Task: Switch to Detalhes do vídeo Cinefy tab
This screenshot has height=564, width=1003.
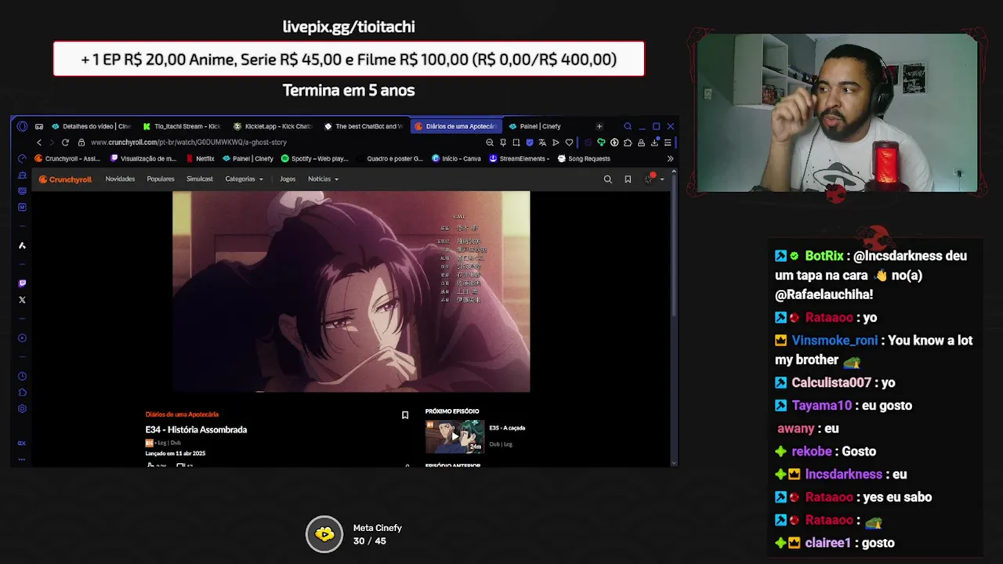Action: (91, 126)
